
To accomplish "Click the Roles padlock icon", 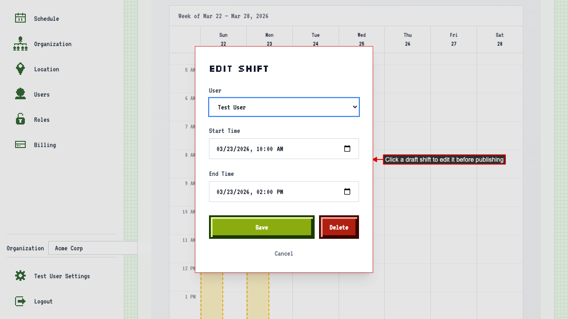I will pos(20,119).
